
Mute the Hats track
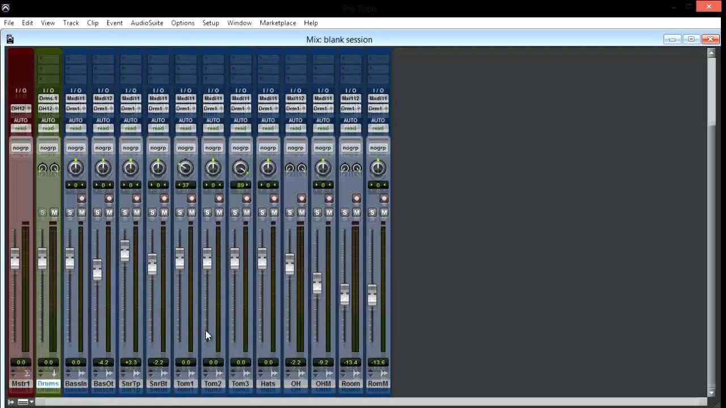tap(274, 212)
